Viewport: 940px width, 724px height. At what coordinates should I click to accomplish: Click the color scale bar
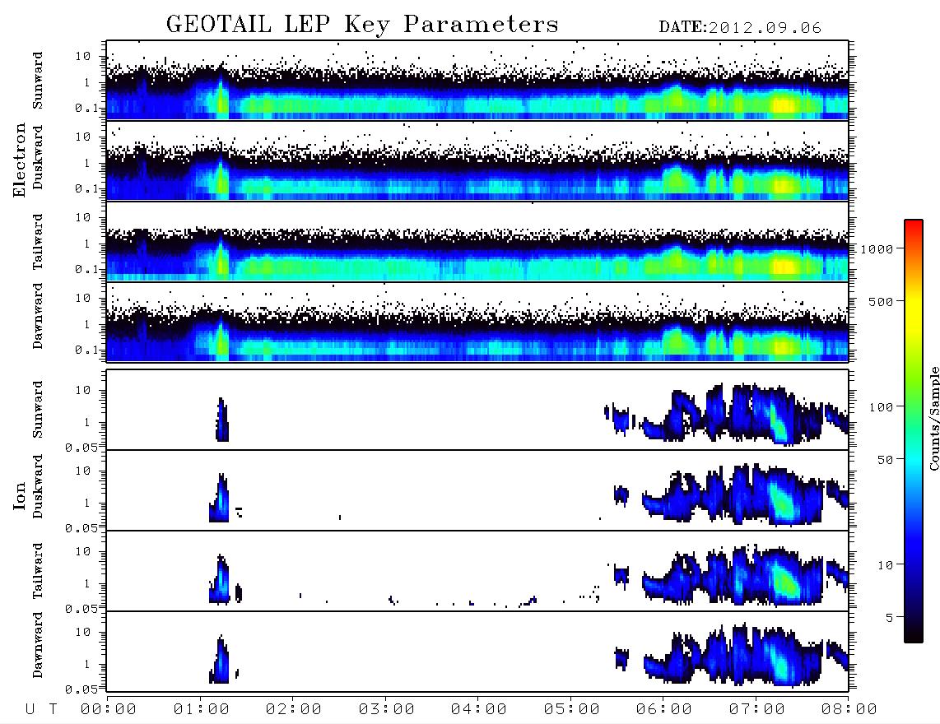click(914, 432)
